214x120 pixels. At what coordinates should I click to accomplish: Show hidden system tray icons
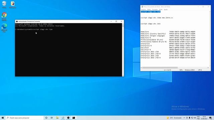pos(184,118)
